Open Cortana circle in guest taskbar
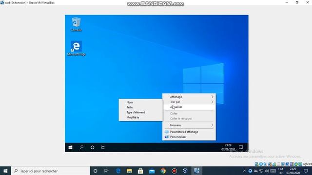This screenshot has width=312, height=175. click(x=92, y=147)
